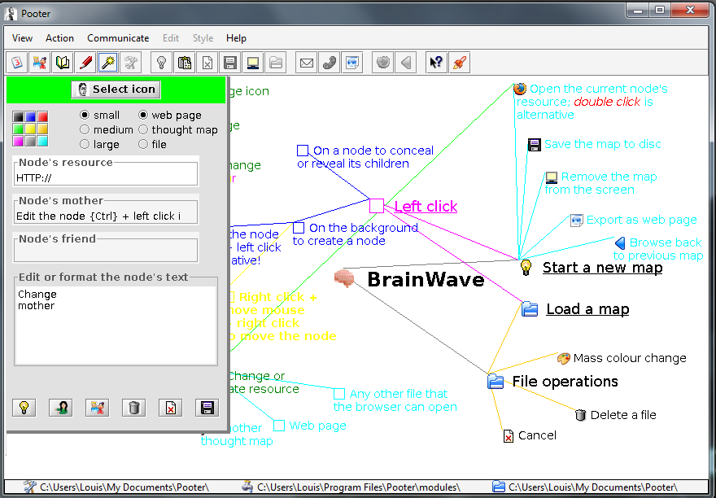Click the clipboard paste toolbar icon

click(185, 63)
